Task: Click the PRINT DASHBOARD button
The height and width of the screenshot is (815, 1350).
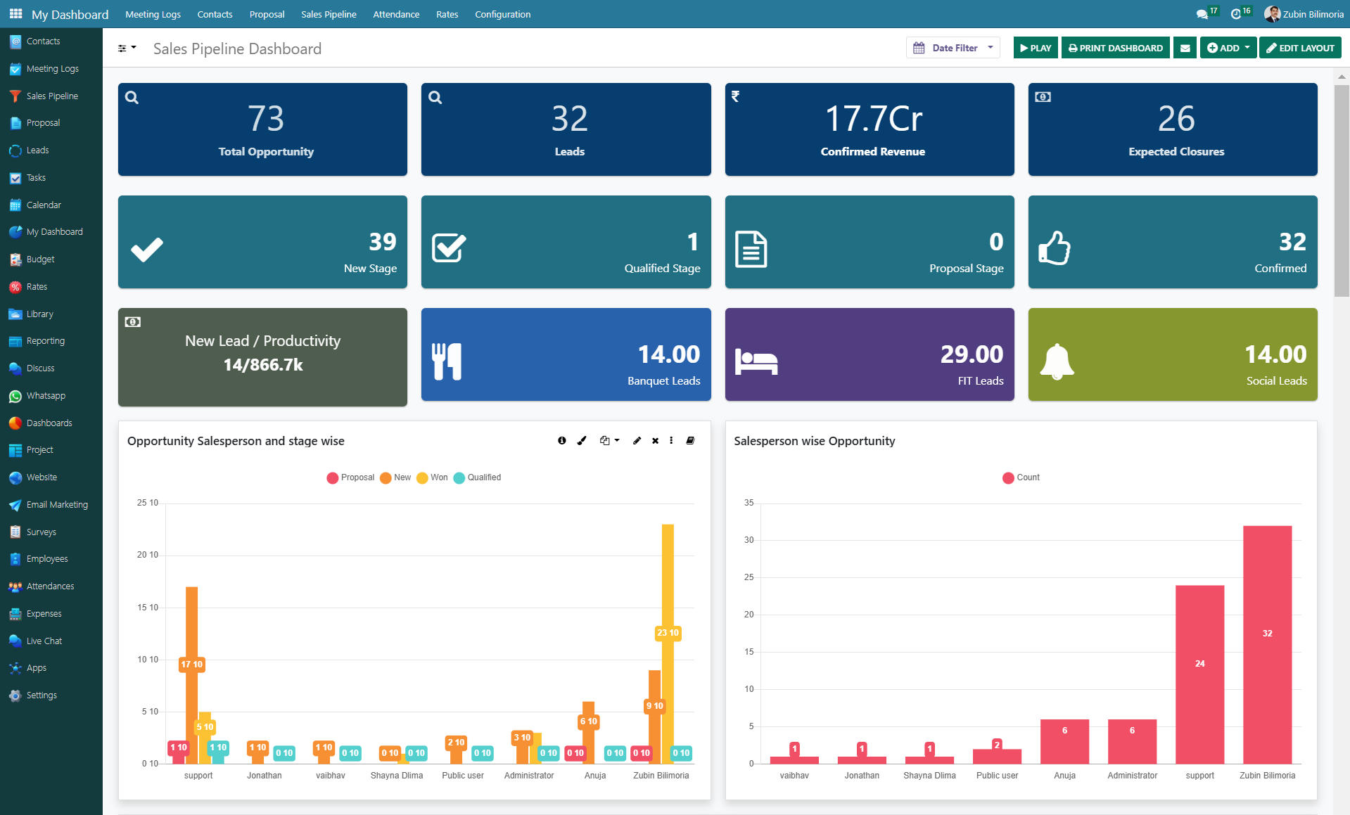Action: click(x=1115, y=47)
